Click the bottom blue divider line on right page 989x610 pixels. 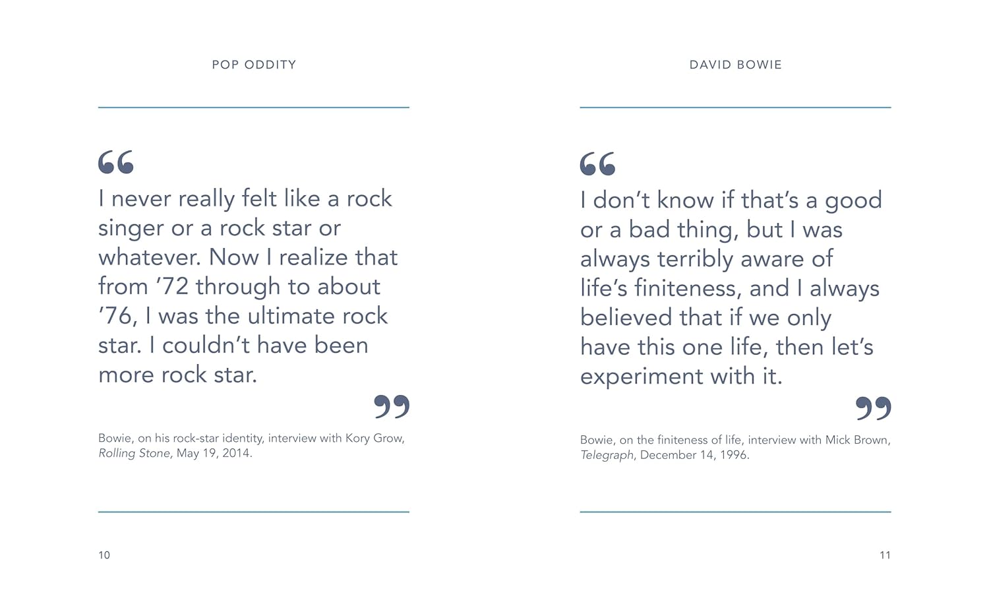click(735, 512)
